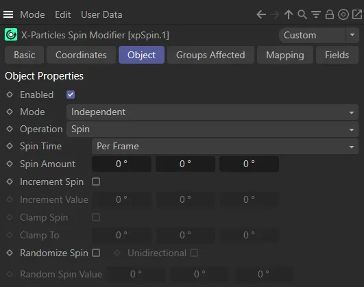
Task: Toggle the Clamp Spin checkbox
Action: click(96, 217)
